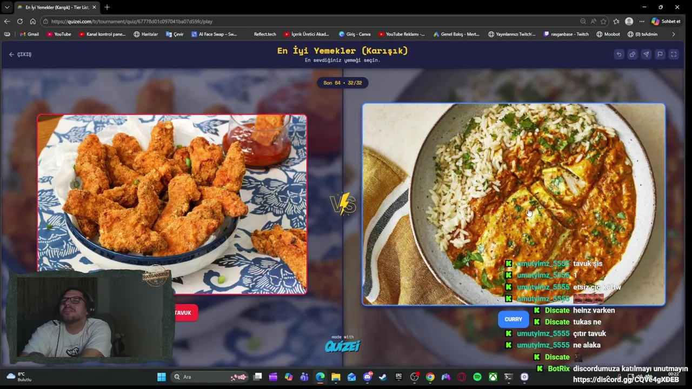
Task: Open the txAdmin bookmark
Action: (642, 34)
